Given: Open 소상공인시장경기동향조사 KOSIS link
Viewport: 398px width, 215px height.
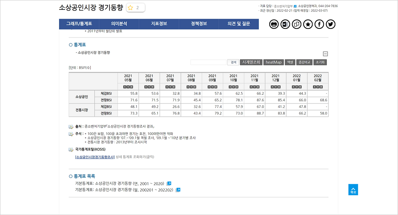Looking at the screenshot, I should click(95, 157).
